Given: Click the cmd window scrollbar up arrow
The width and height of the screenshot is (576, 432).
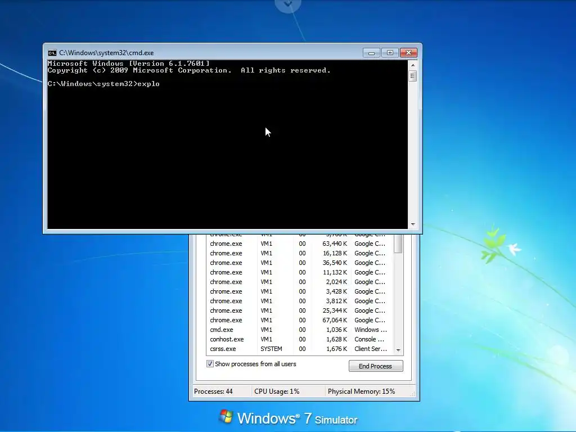Looking at the screenshot, I should [413, 65].
